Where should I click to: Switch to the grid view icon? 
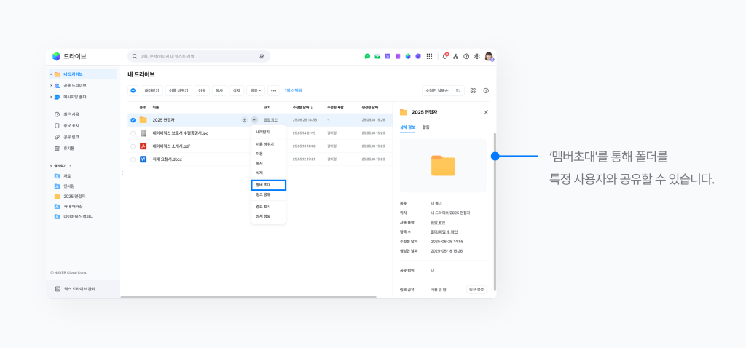(x=473, y=91)
